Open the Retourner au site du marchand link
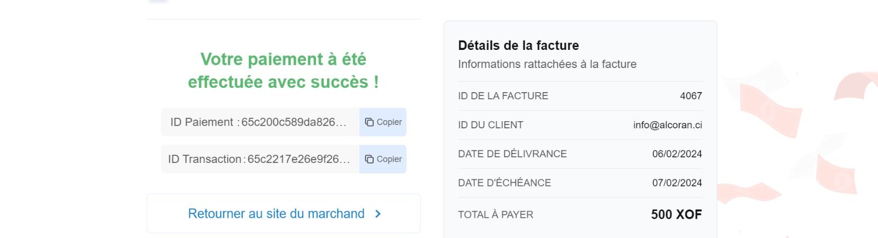 [276, 214]
